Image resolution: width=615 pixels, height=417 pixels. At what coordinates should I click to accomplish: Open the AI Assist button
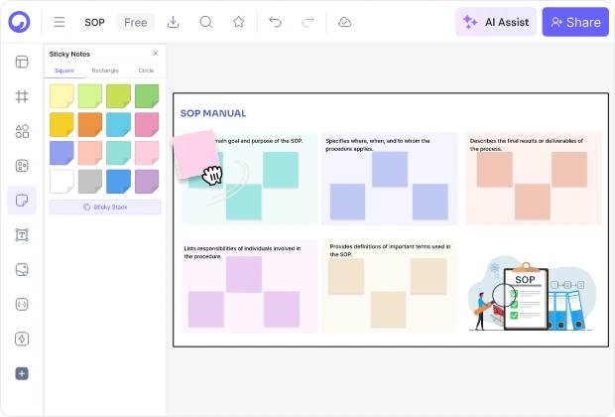(496, 22)
